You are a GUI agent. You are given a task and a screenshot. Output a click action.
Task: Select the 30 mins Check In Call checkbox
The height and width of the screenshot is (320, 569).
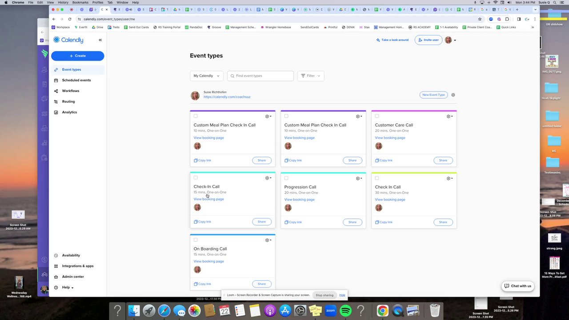(377, 178)
